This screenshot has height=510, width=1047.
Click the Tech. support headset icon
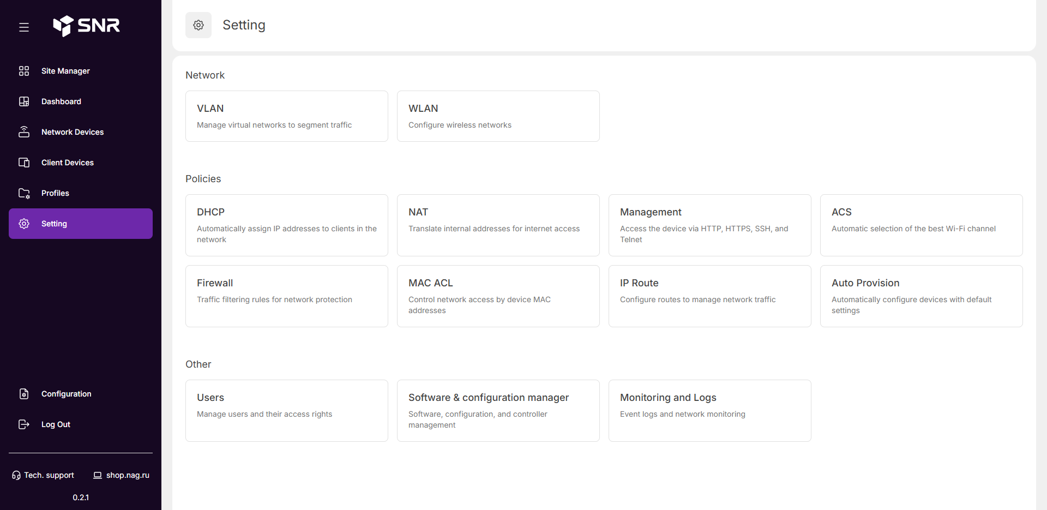coord(16,476)
